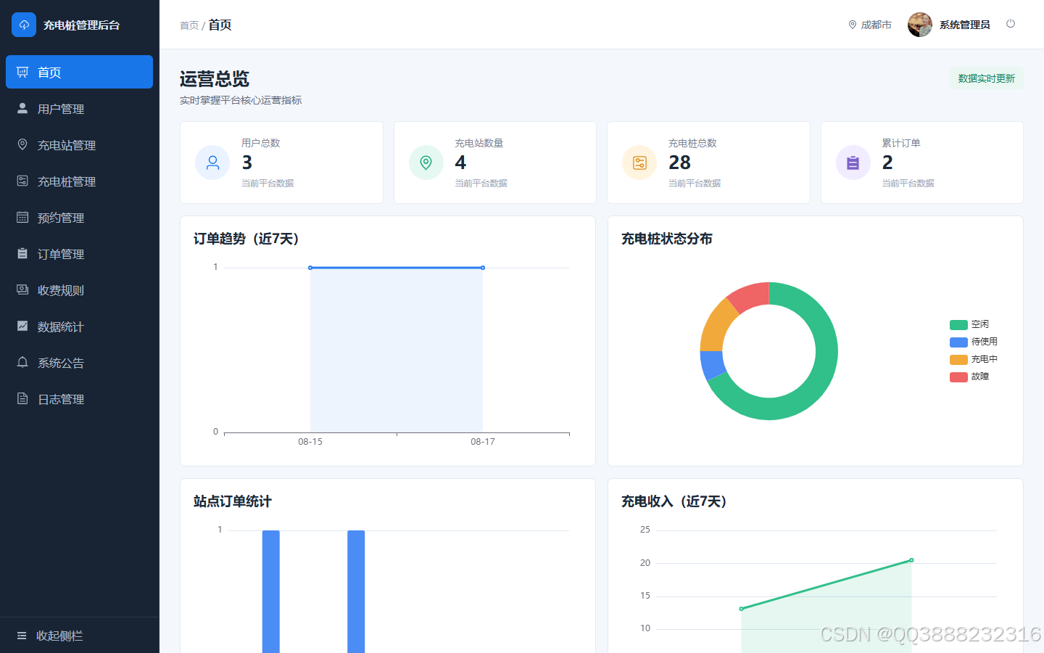Image resolution: width=1044 pixels, height=653 pixels.
Task: Open 订单管理 page
Action: pyautogui.click(x=79, y=253)
